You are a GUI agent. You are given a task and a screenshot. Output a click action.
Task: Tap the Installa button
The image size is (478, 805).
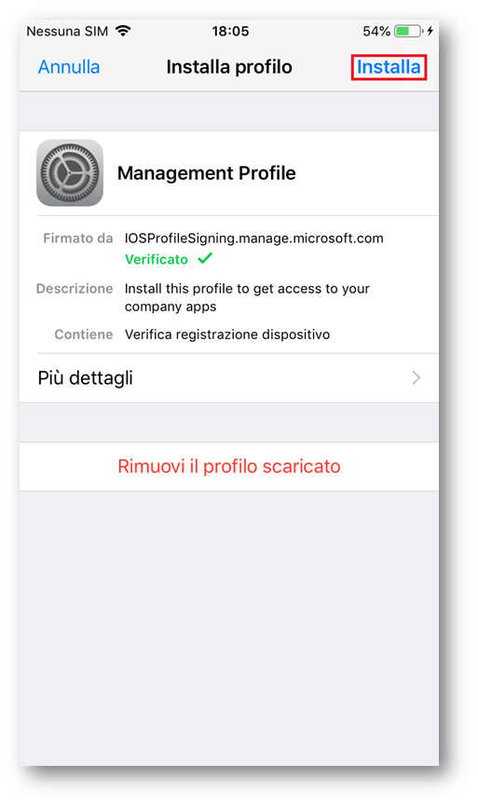[x=389, y=67]
